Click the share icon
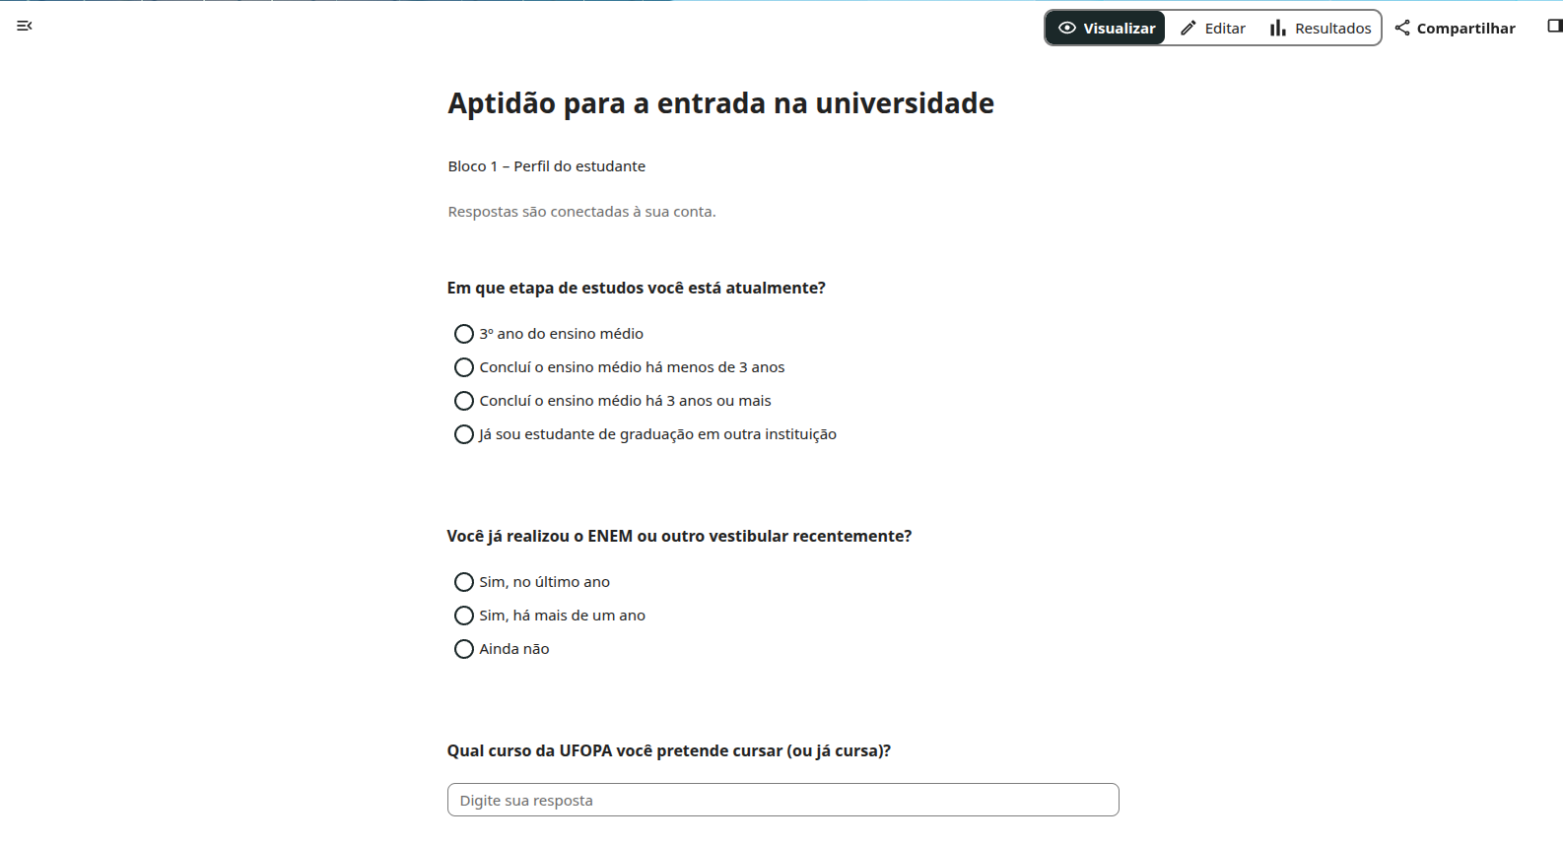Image resolution: width=1563 pixels, height=844 pixels. (1402, 28)
